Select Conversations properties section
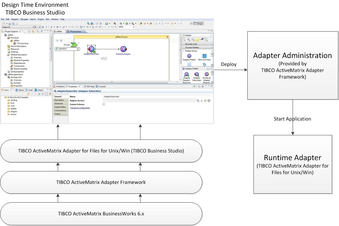The width and height of the screenshot is (339, 226). pyautogui.click(x=60, y=111)
